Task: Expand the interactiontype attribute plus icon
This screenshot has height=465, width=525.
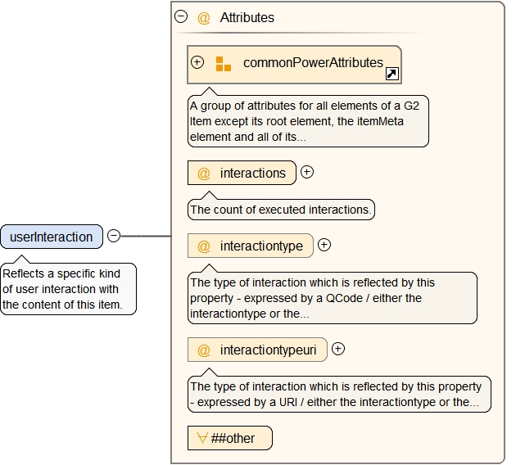Action: [324, 244]
